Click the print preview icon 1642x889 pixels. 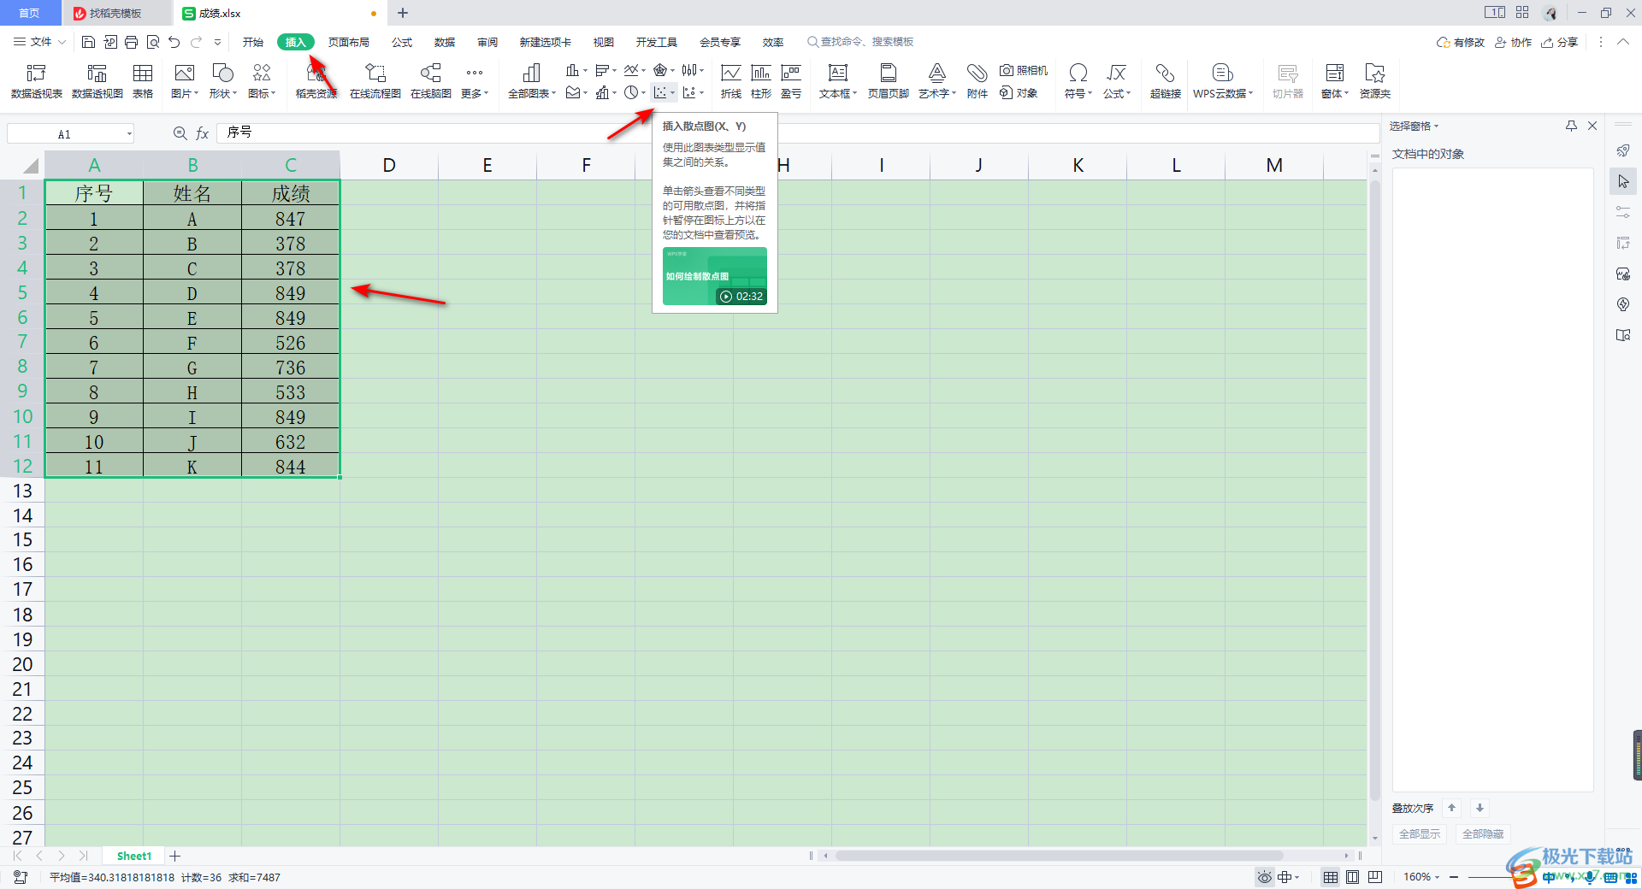[153, 42]
